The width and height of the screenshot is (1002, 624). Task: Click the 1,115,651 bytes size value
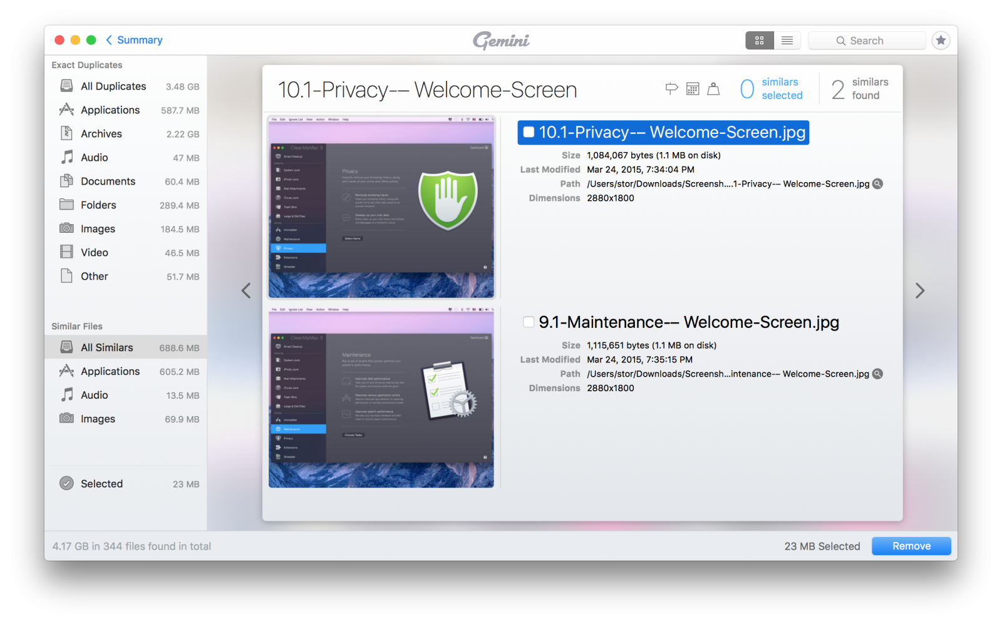(651, 345)
